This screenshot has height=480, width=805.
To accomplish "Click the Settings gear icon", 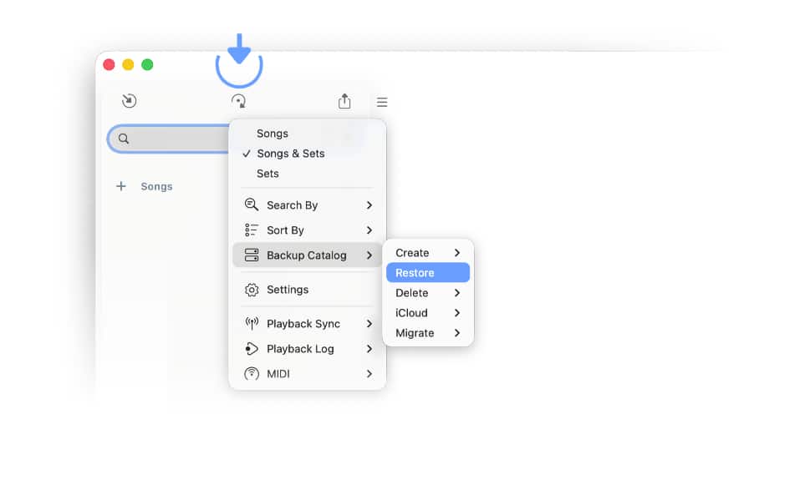I will click(x=252, y=290).
